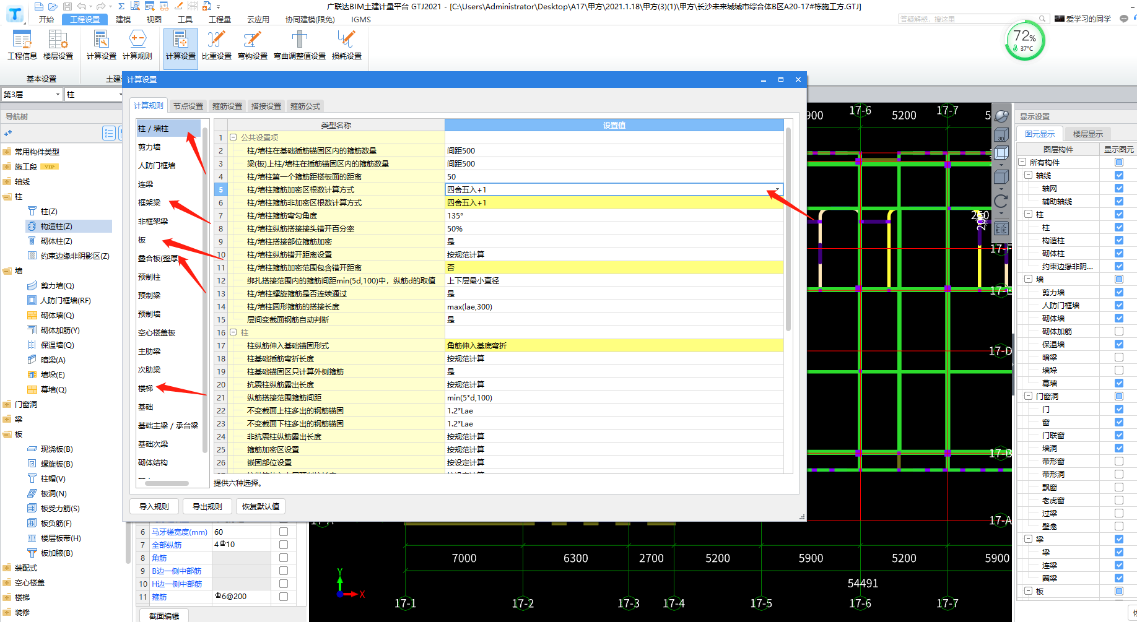Screen dimensions: 1137x622
Task: Click the list view icon in navigation tree
Action: [109, 133]
